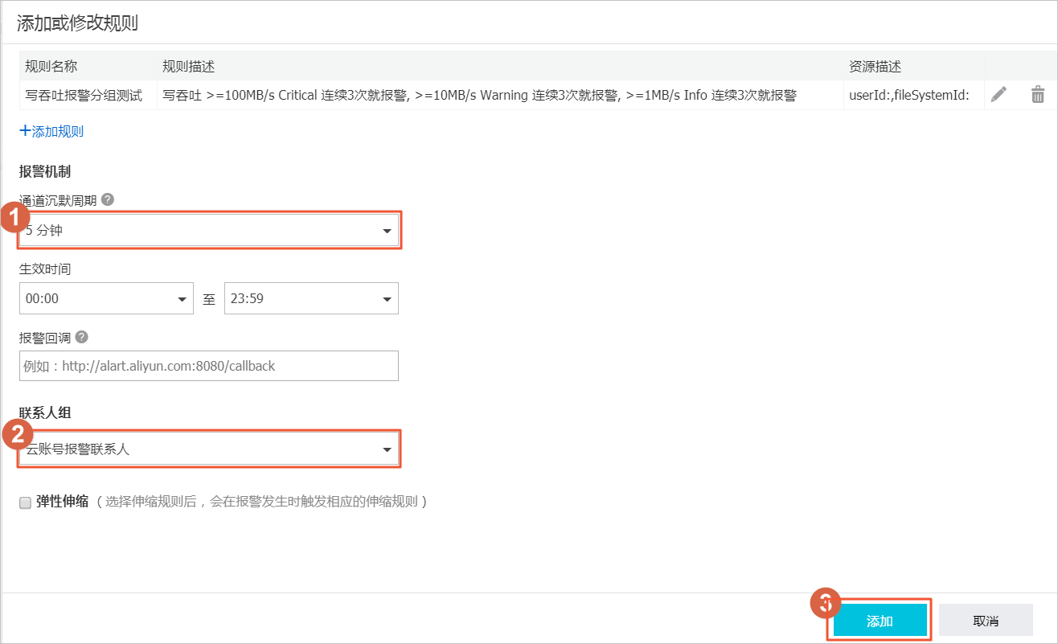Click the 资源描述 column header
Viewport: 1058px width, 644px height.
pyautogui.click(x=876, y=66)
